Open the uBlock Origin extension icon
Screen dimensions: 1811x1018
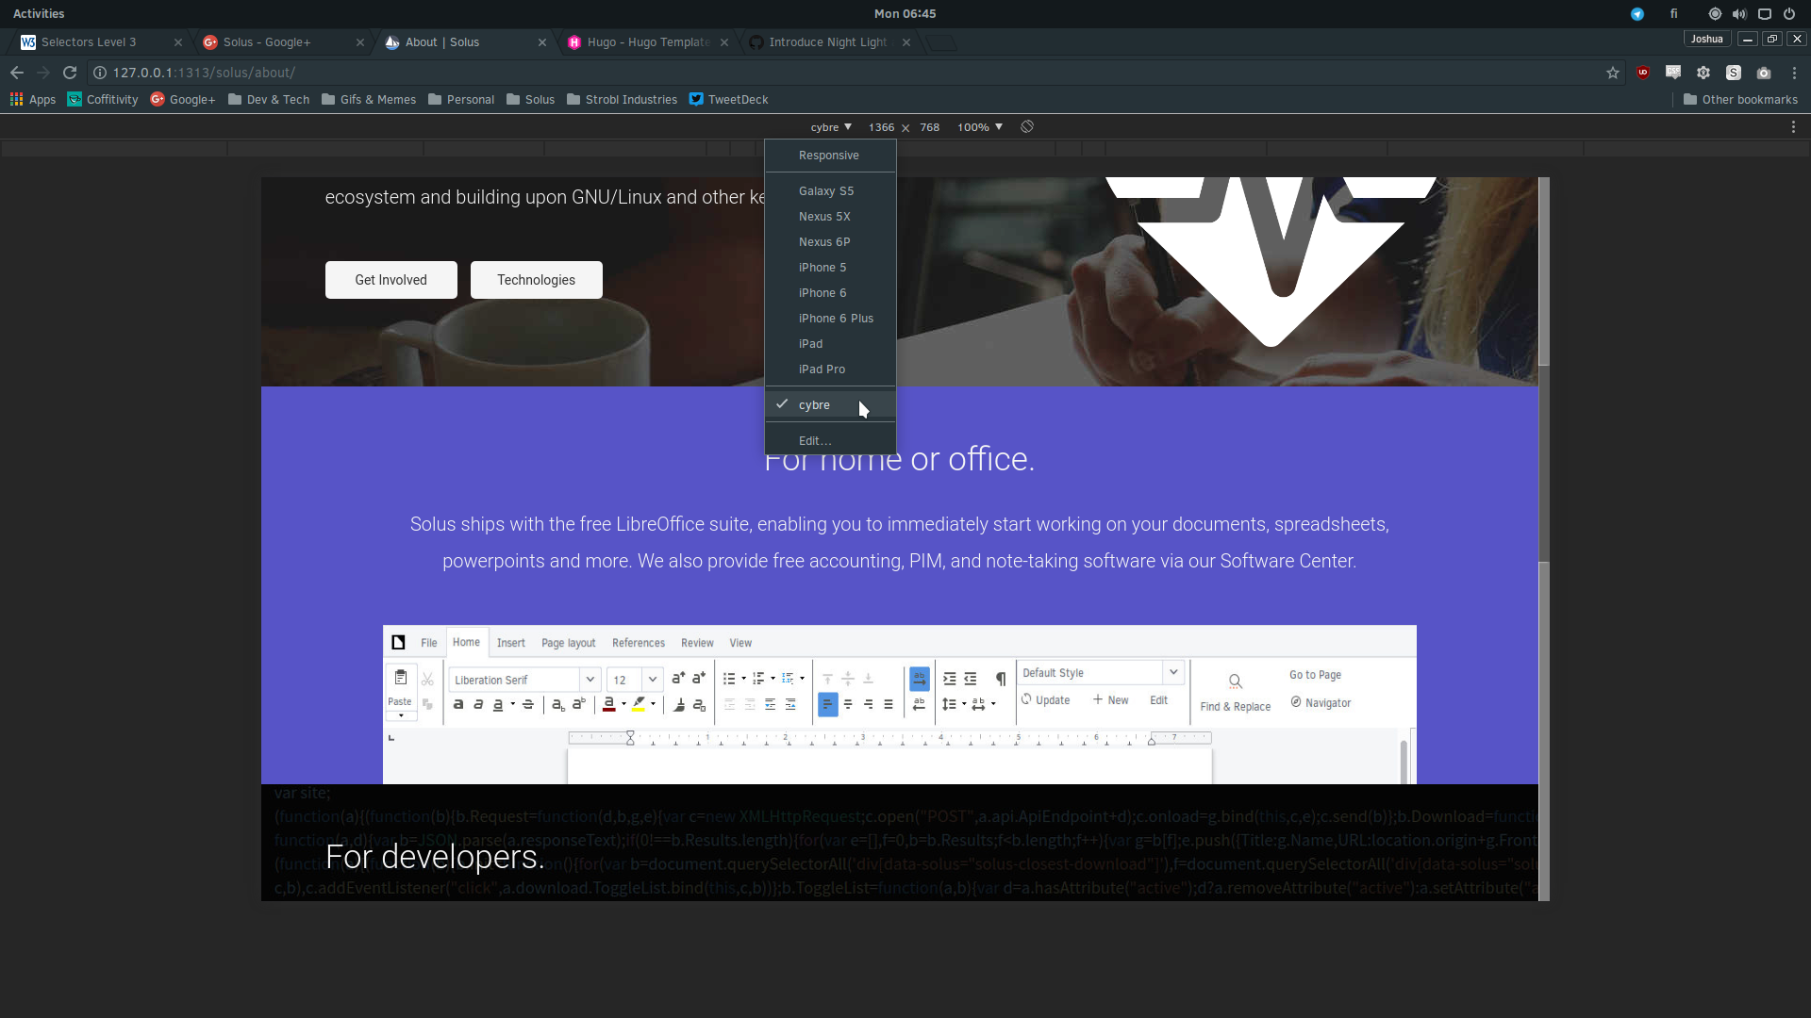[x=1643, y=73]
